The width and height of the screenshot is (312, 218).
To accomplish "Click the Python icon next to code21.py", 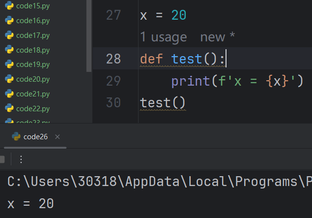I will (x=9, y=94).
